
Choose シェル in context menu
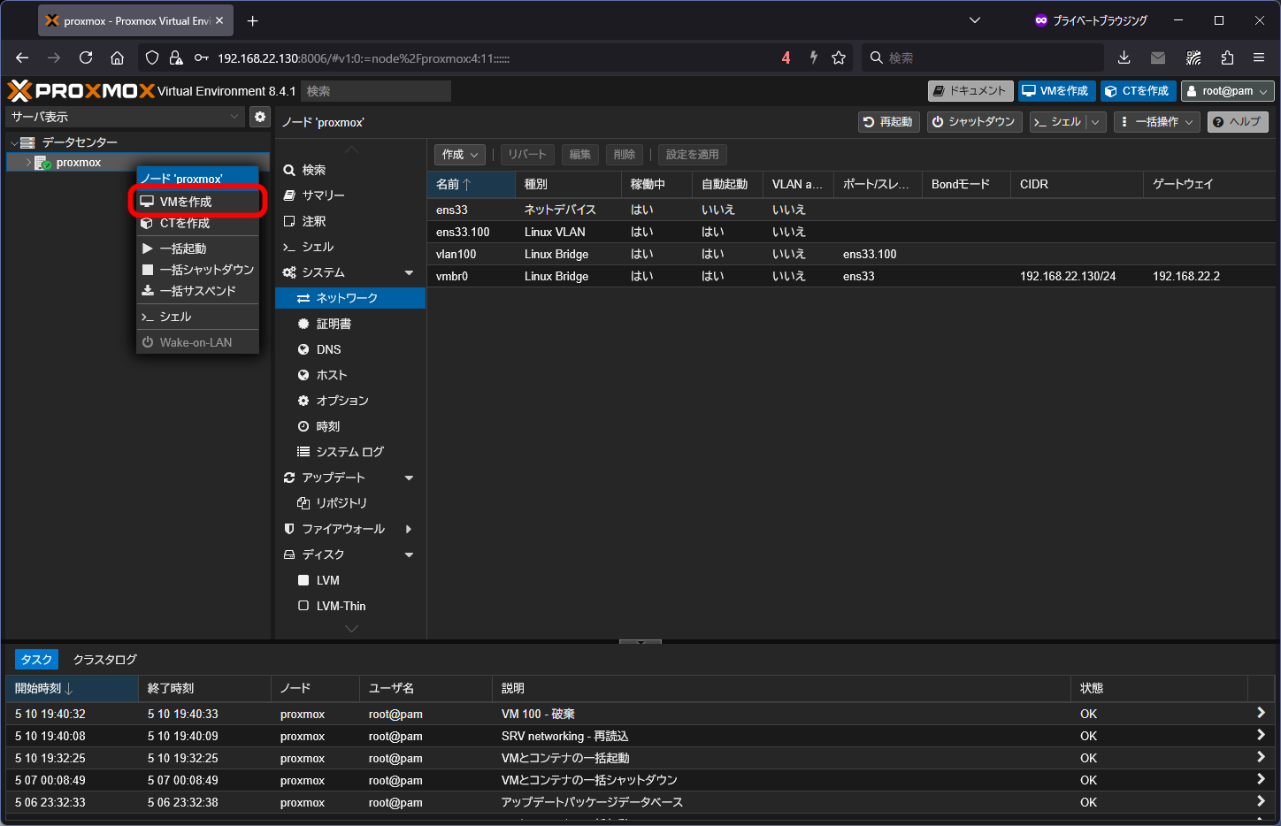(x=197, y=317)
